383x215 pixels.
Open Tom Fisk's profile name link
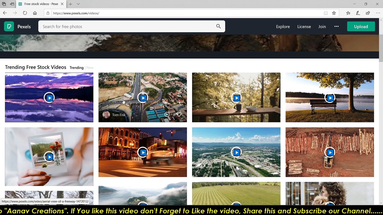point(119,115)
